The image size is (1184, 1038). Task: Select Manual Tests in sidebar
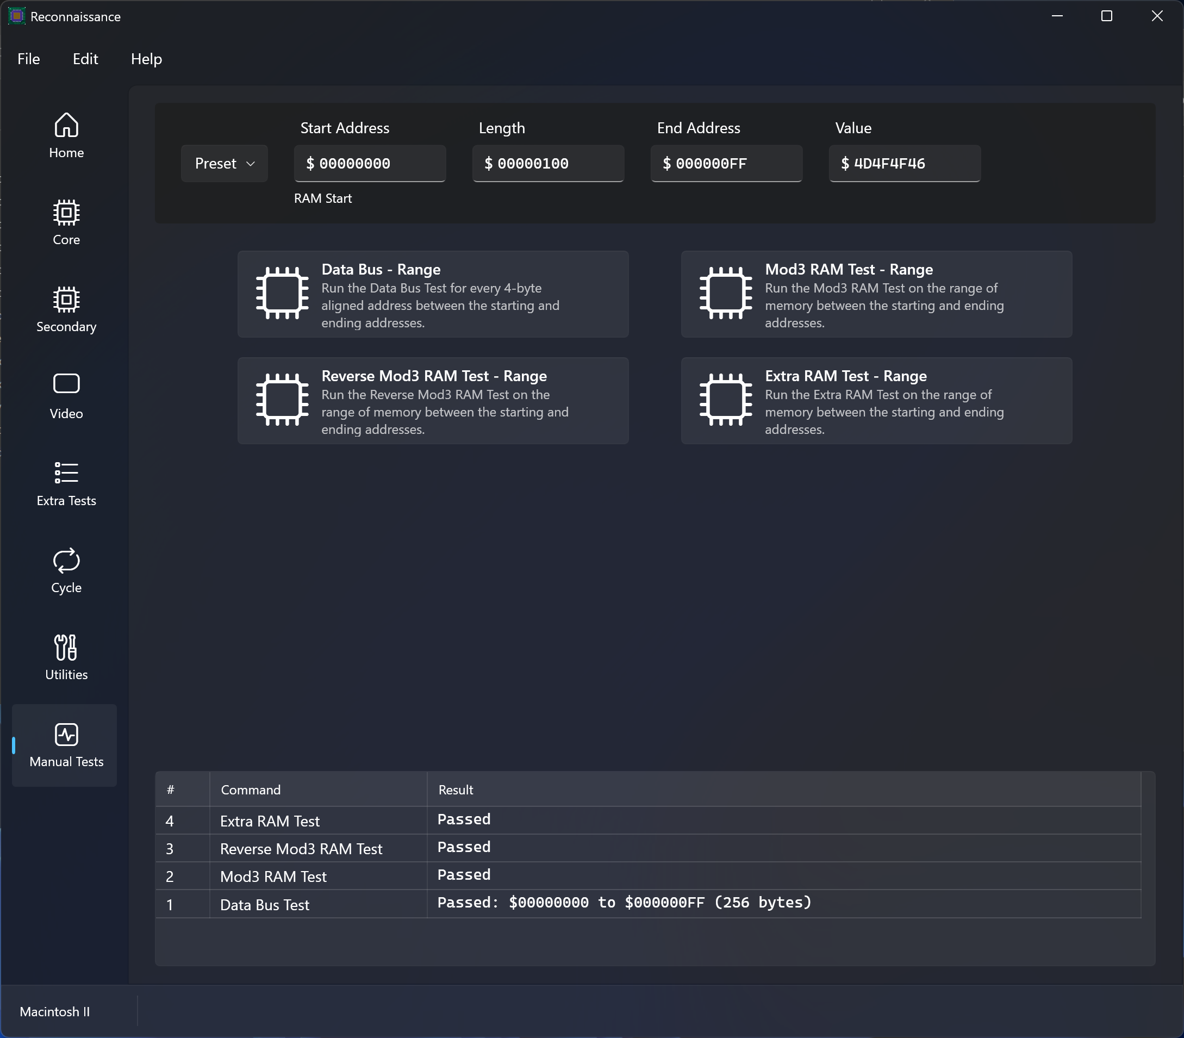tap(66, 745)
